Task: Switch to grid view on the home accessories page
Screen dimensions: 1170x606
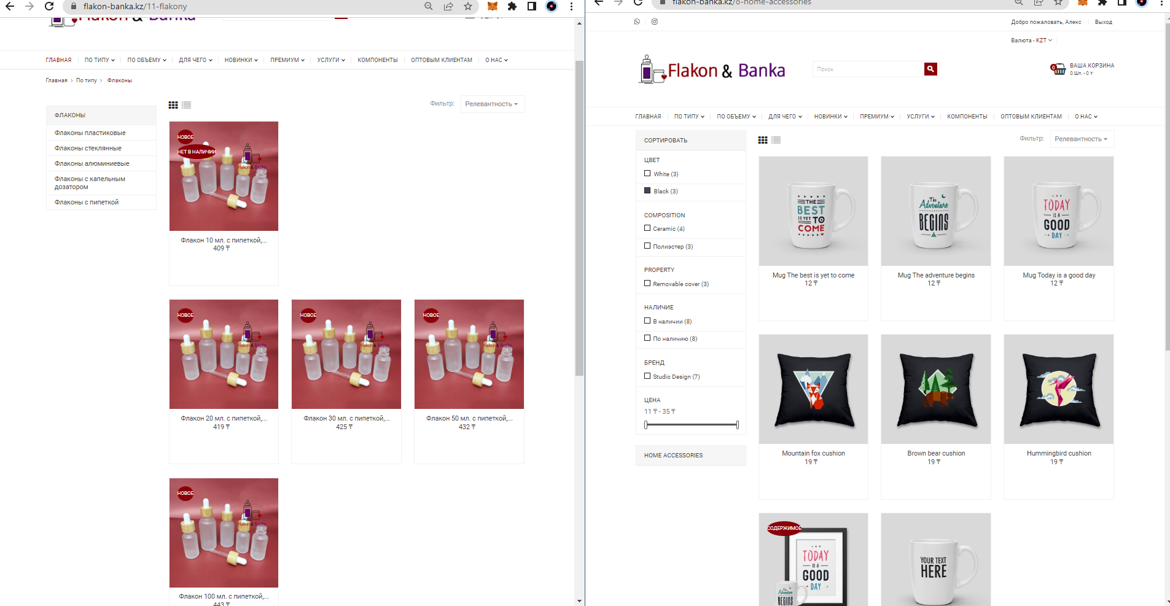Action: (x=763, y=140)
